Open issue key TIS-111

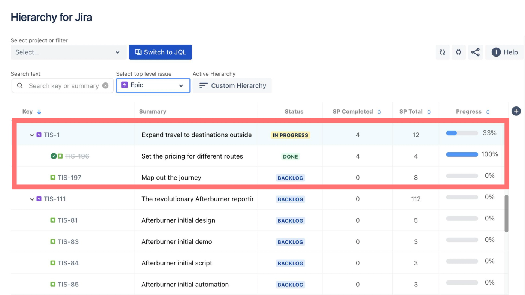(x=55, y=199)
